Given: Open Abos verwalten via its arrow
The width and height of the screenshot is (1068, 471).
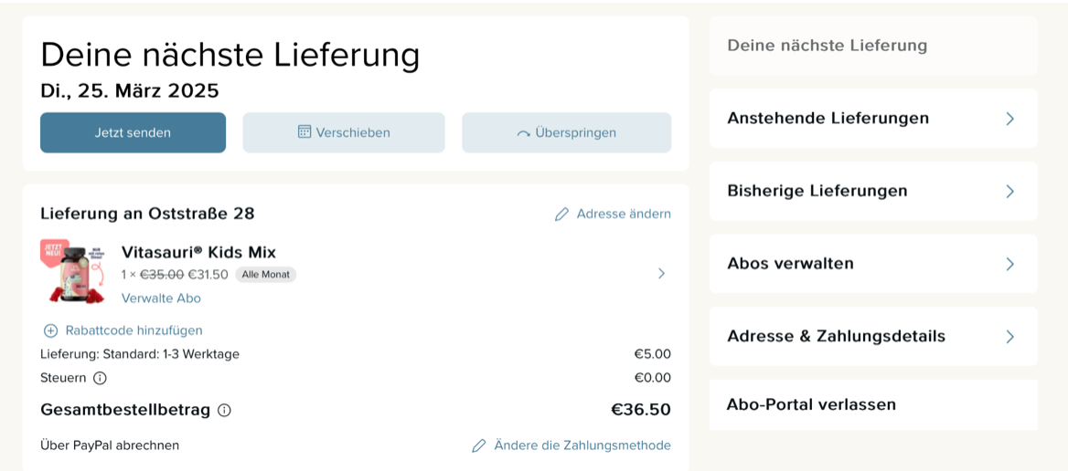Looking at the screenshot, I should click(x=1009, y=264).
